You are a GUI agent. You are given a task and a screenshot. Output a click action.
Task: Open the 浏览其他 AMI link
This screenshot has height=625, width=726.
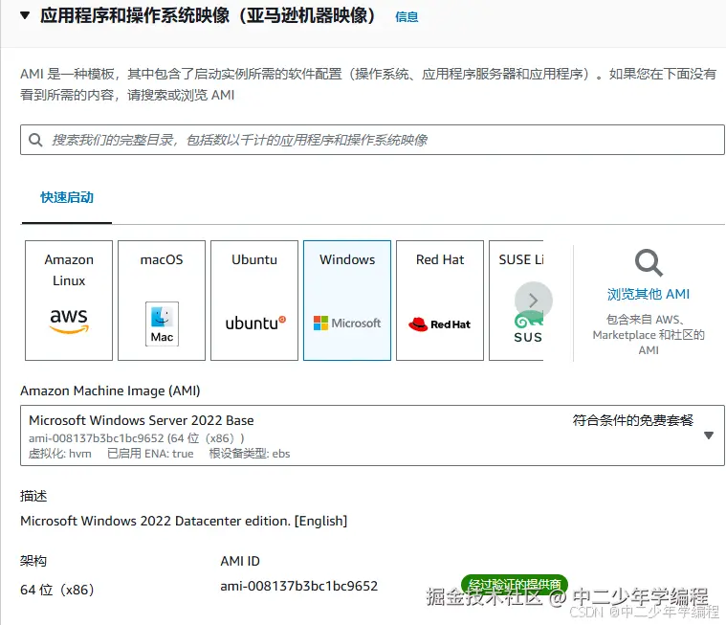(649, 294)
